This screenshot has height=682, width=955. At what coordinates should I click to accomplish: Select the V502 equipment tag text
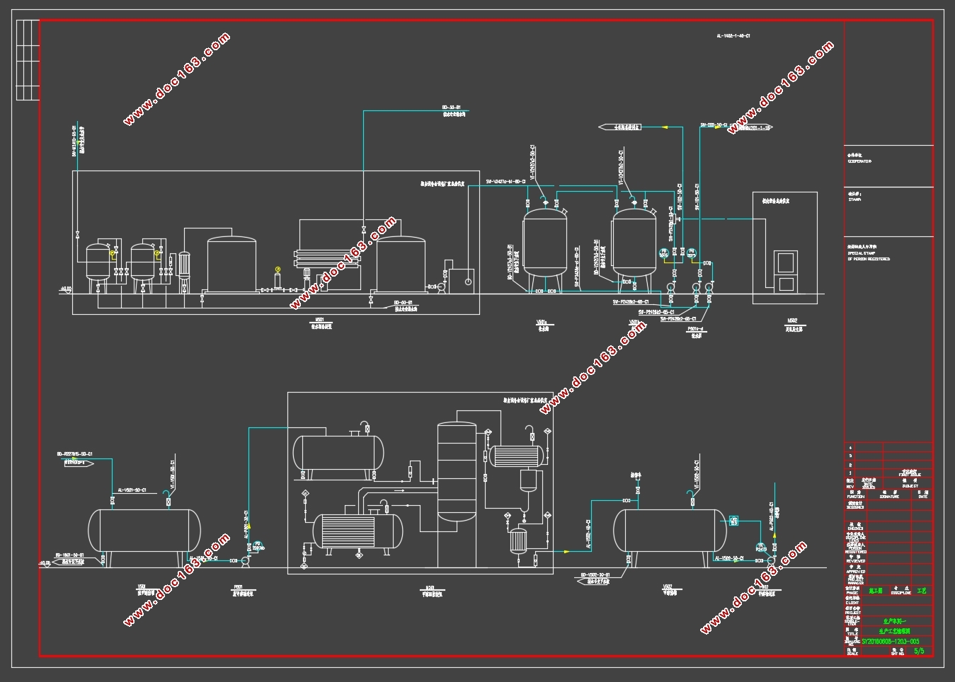(x=667, y=586)
